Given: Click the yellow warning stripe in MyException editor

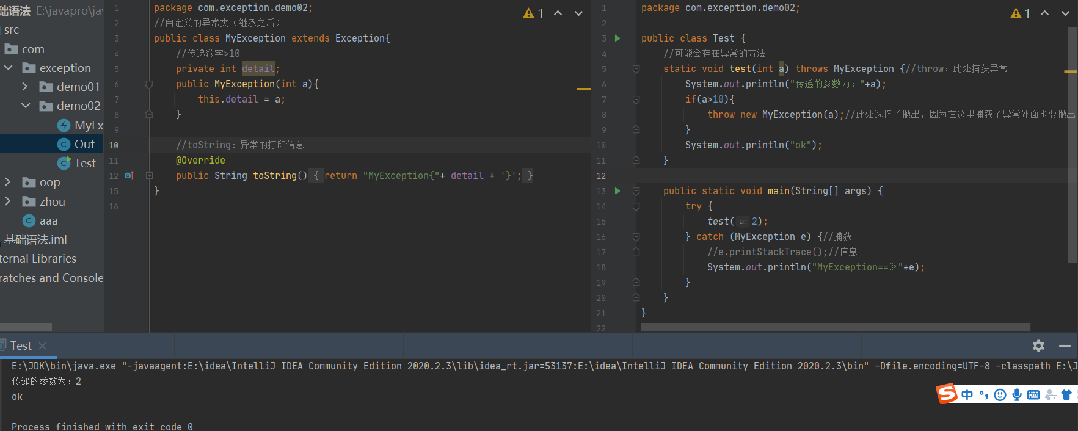Looking at the screenshot, I should tap(583, 89).
